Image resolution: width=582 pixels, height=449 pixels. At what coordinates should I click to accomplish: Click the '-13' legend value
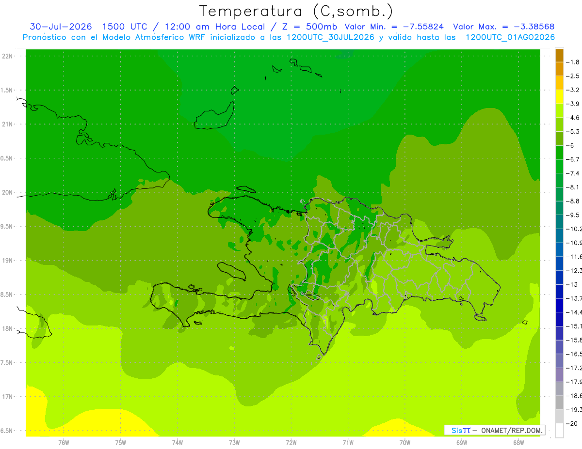click(572, 284)
